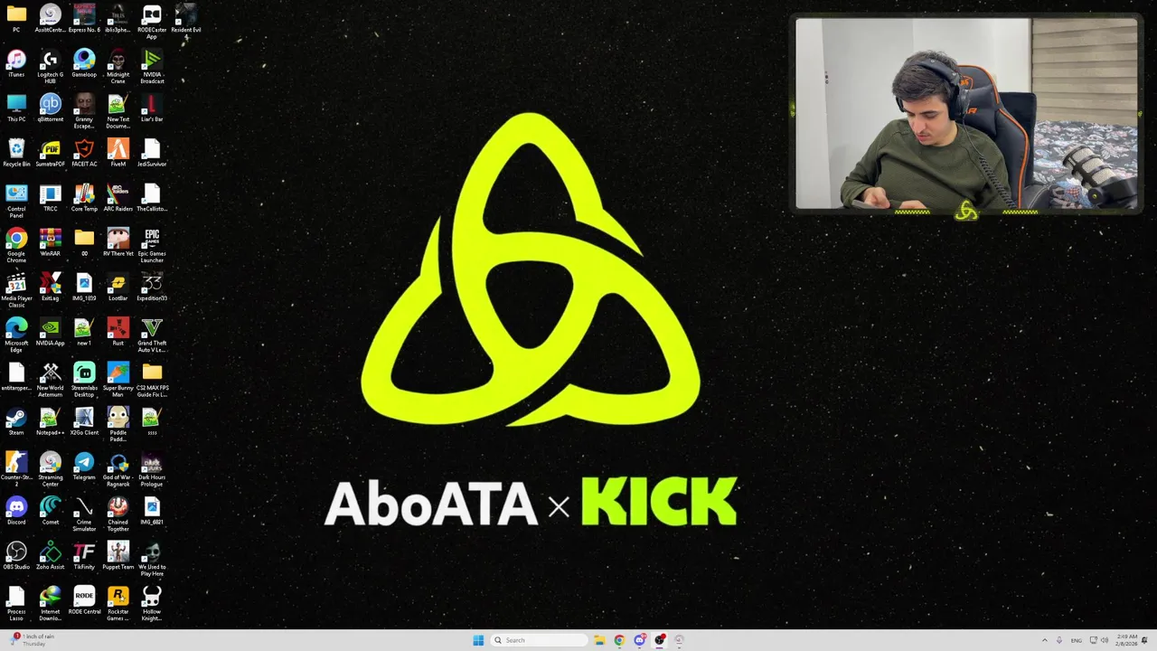Open the Comet browser shortcut
Screen dimensions: 1157x651
[x=51, y=511]
